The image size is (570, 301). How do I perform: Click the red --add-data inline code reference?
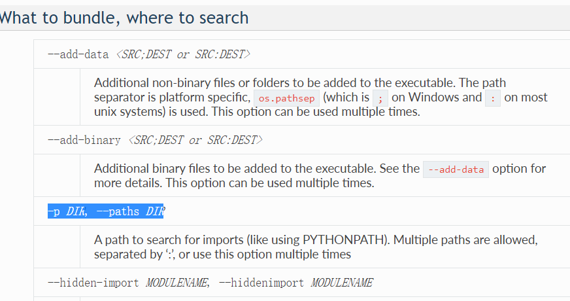point(456,169)
